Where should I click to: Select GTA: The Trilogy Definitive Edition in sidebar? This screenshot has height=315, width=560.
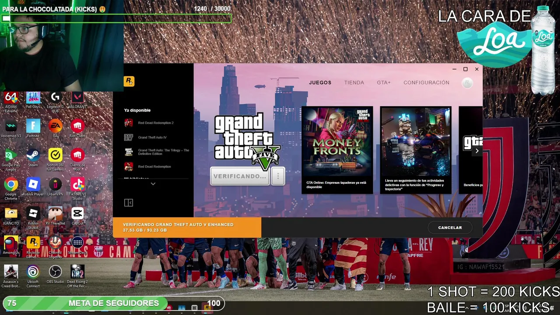click(157, 152)
